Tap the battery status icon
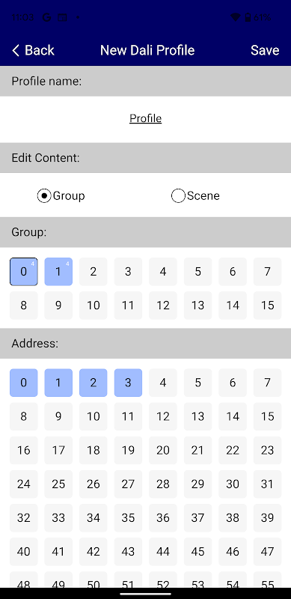Image resolution: width=291 pixels, height=599 pixels. click(248, 17)
